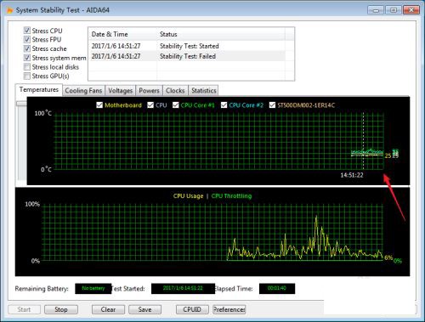The height and width of the screenshot is (322, 425).
Task: Select the 'Stability Test: Started' log row
Action: tap(187, 46)
